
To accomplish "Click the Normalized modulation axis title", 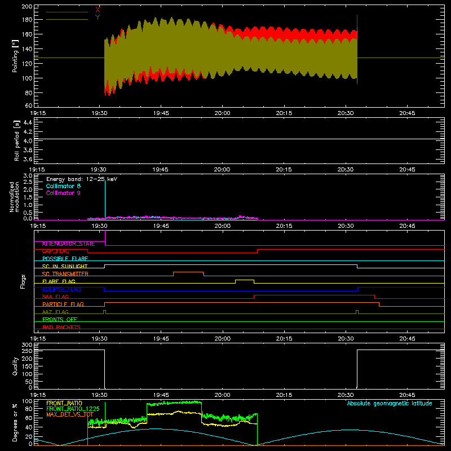I will click(x=14, y=197).
